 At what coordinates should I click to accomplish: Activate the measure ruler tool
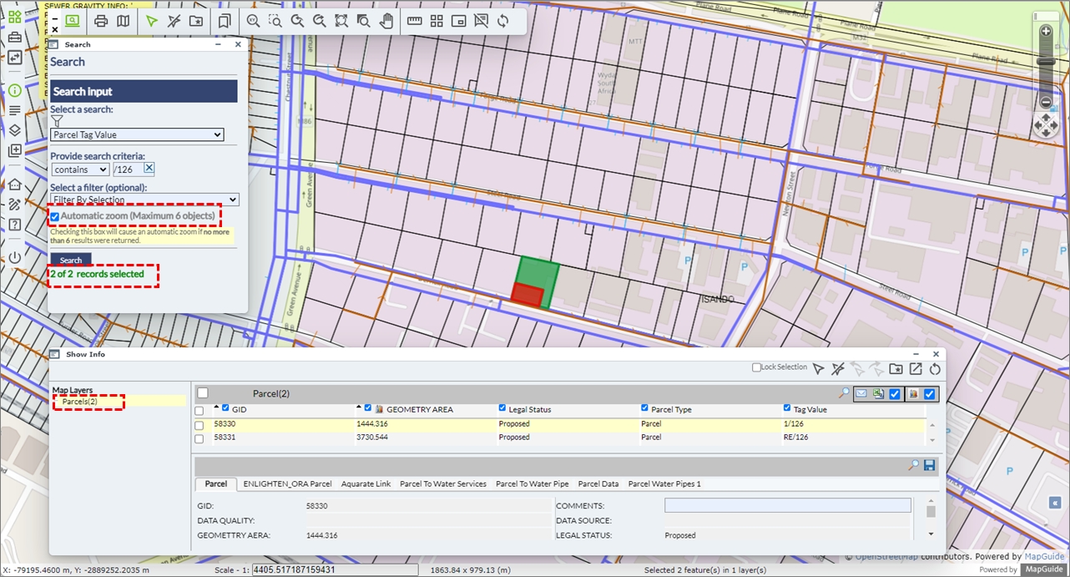(415, 21)
